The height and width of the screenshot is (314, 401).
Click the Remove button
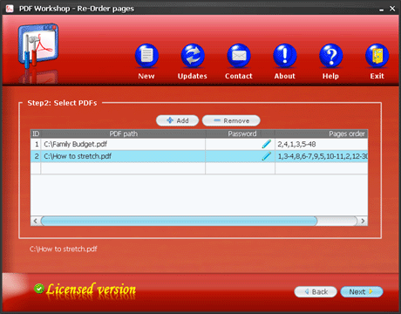click(x=231, y=120)
